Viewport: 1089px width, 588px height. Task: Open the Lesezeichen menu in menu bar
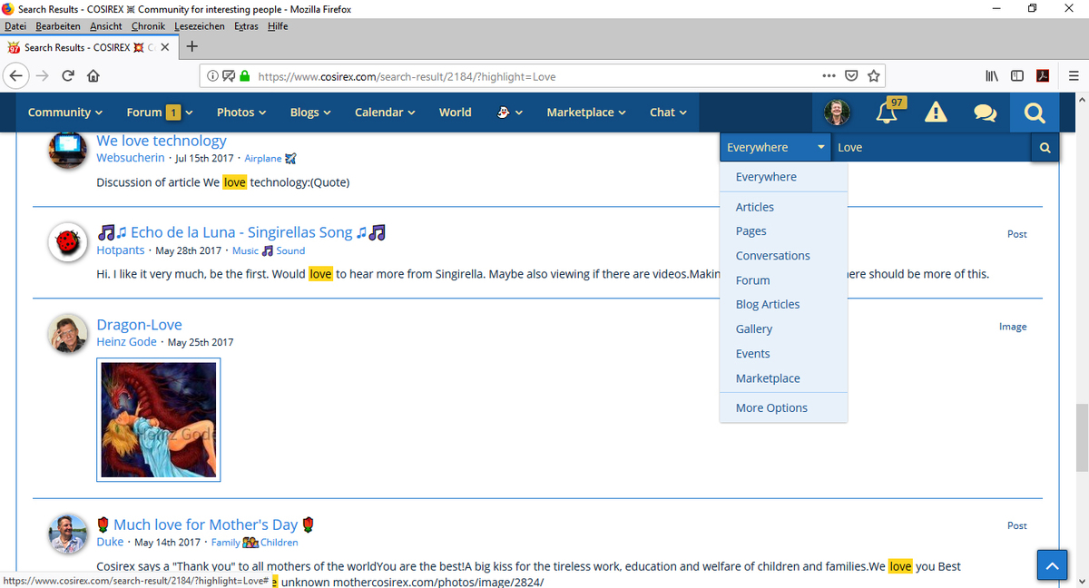tap(200, 26)
